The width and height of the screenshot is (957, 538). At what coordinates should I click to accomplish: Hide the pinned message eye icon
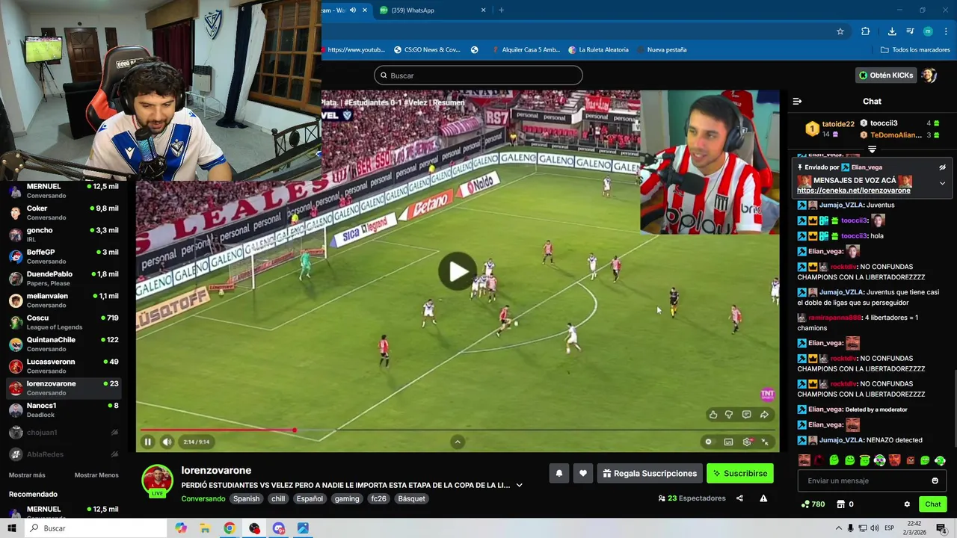tap(942, 167)
